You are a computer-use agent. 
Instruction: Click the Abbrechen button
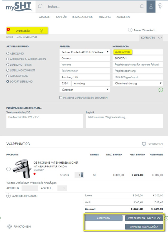(104, 218)
